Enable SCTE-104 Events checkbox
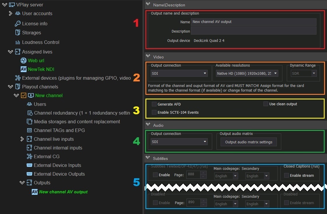 [x=154, y=112]
